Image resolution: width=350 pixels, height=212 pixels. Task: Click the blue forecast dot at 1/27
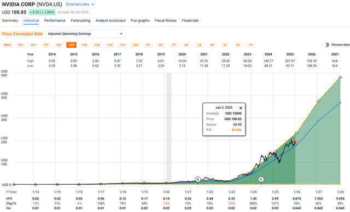click(x=318, y=121)
